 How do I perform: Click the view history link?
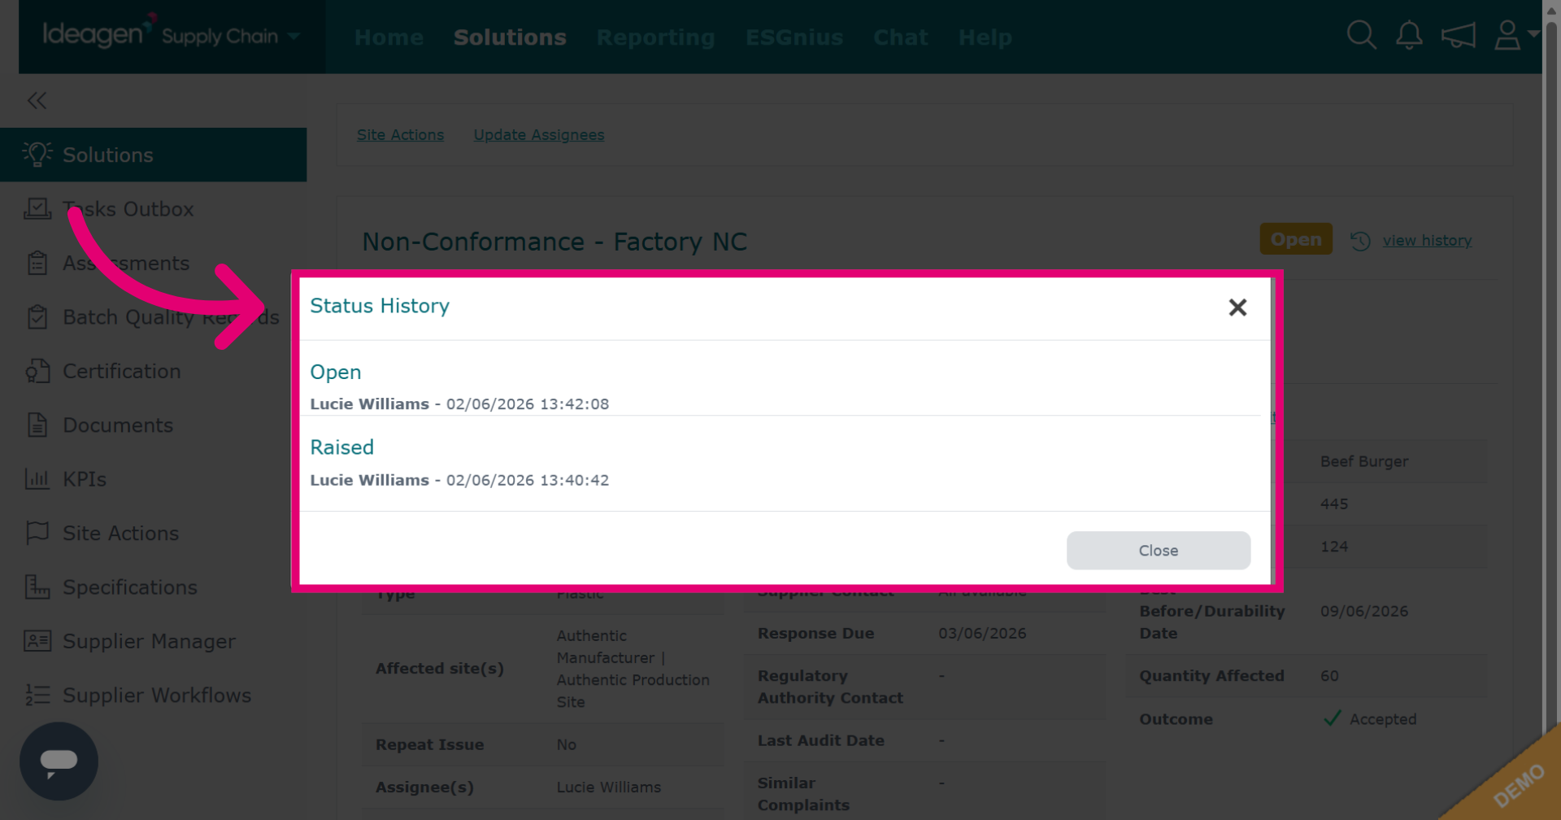[x=1427, y=241]
